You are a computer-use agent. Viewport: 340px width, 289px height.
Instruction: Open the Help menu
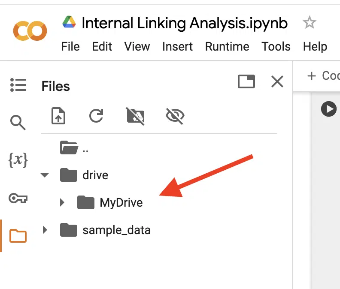(315, 46)
